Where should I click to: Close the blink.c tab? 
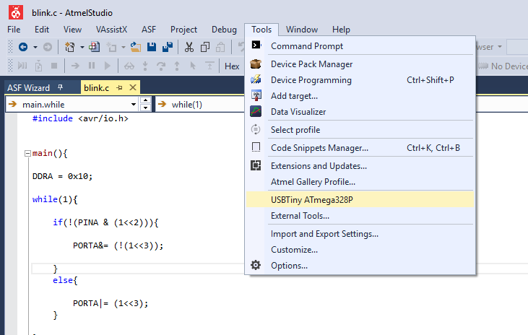(x=133, y=87)
